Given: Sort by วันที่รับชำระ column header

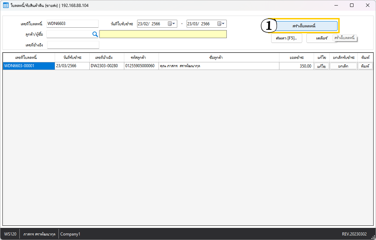Looking at the screenshot, I should (72, 57).
